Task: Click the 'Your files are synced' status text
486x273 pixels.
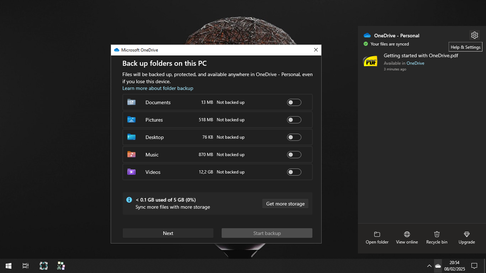Action: tap(390, 44)
